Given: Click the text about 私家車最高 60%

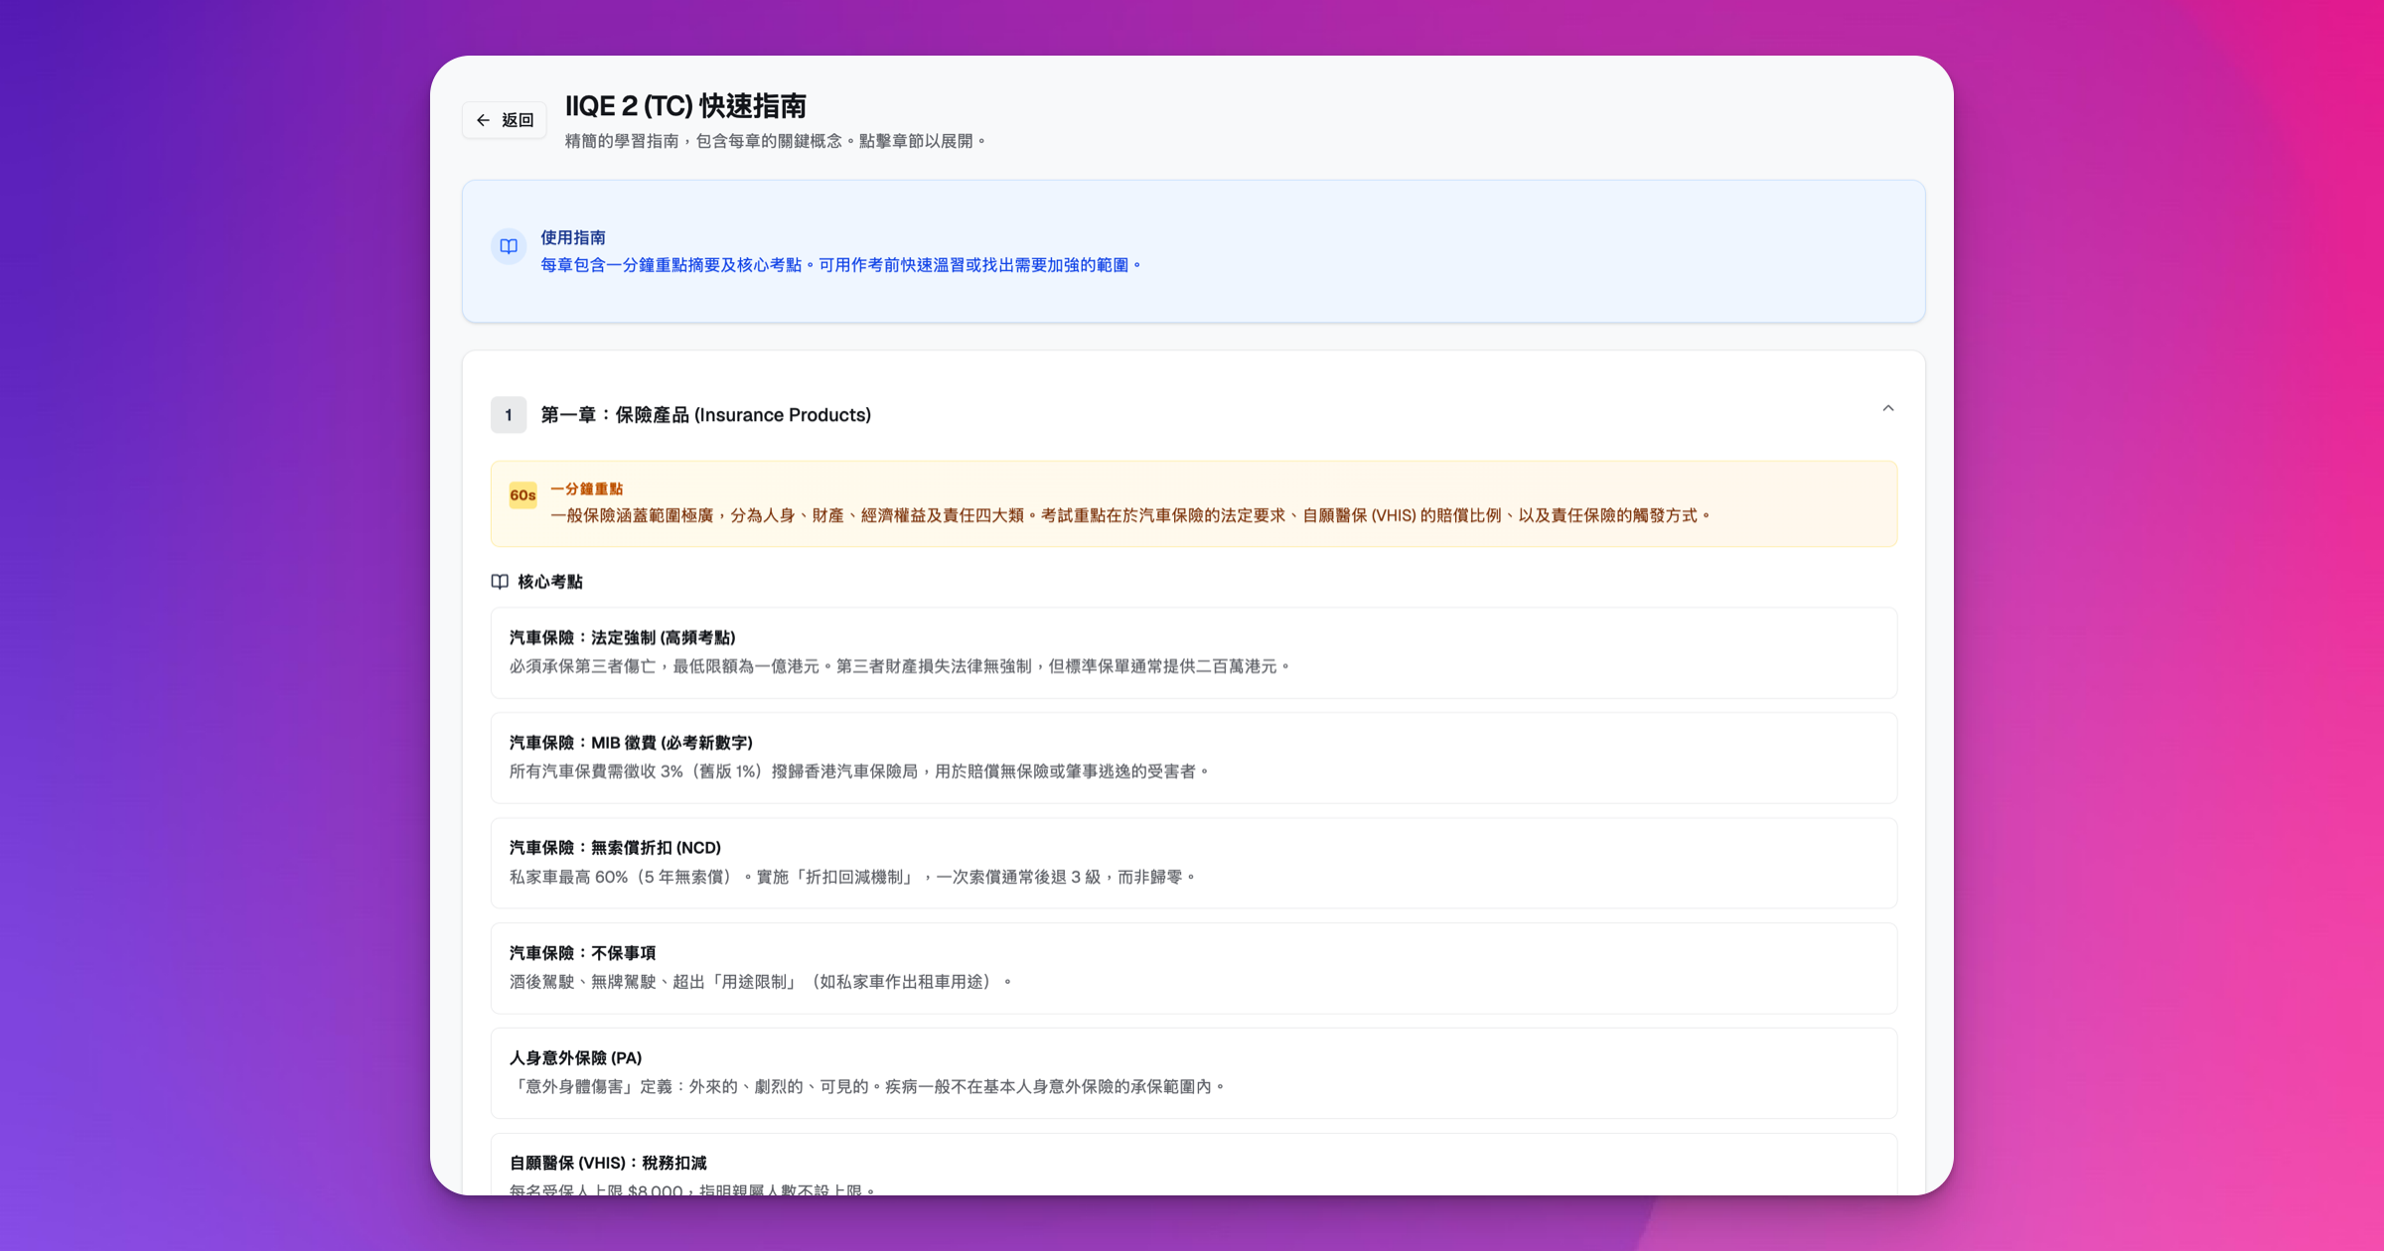Looking at the screenshot, I should (852, 877).
